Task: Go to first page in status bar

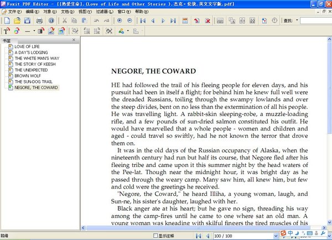Action: coord(199,236)
